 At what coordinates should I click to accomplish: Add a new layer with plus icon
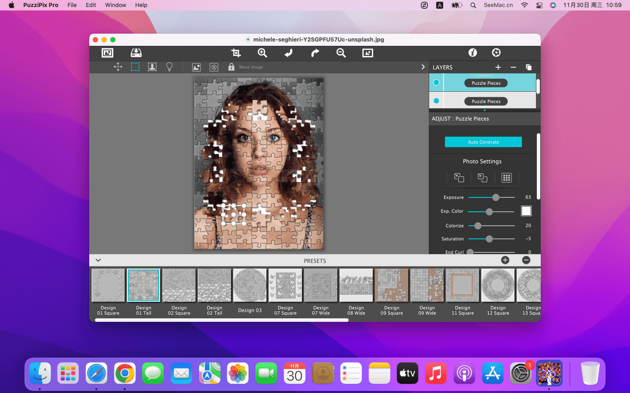click(498, 67)
